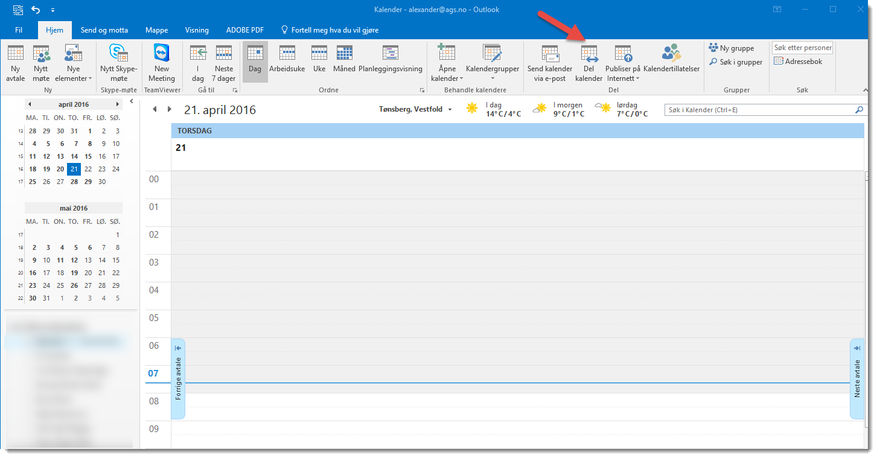Viewport: 877px width, 458px height.
Task: Click the Søk i Kalender search field
Action: [x=759, y=110]
